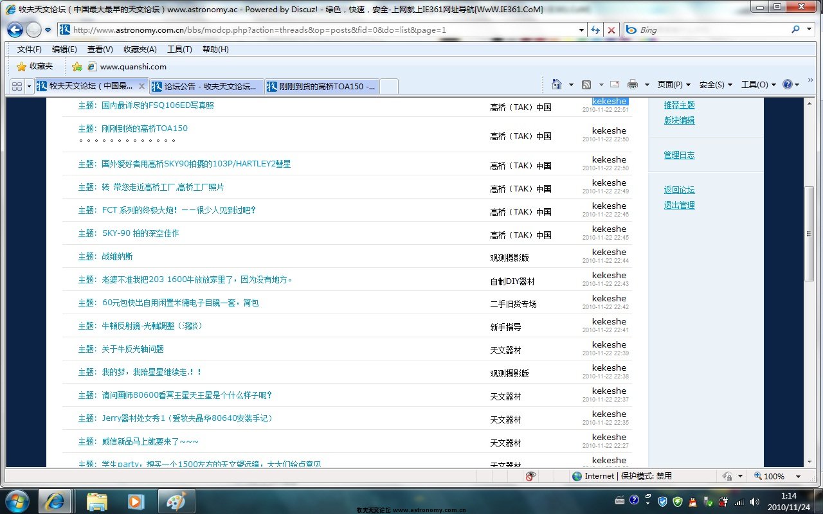This screenshot has width=823, height=514.
Task: Open thread SKY-90 拍的深空佳作
Action: (x=140, y=233)
